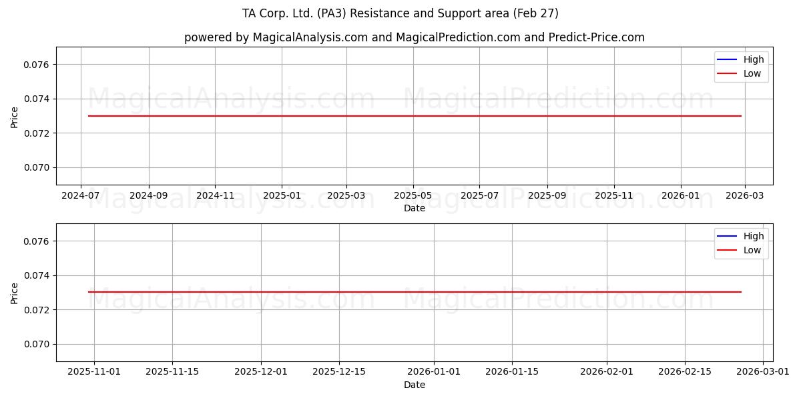Click the 'Price' y-axis label of the top chart

[x=15, y=116]
